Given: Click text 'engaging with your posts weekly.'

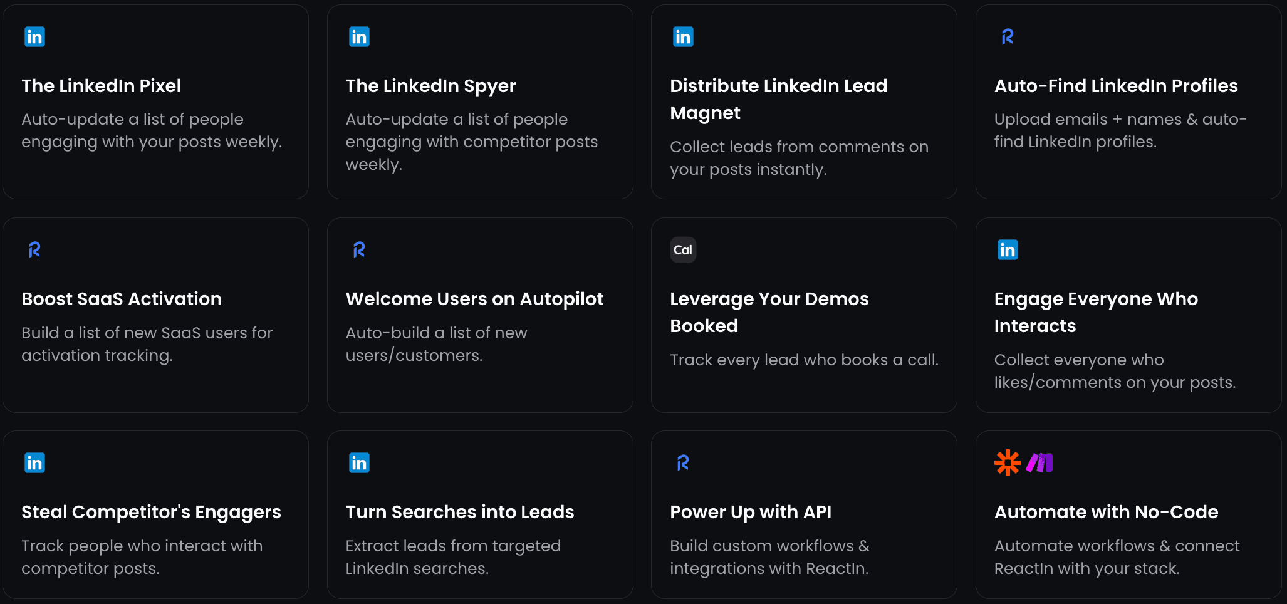Looking at the screenshot, I should (152, 142).
